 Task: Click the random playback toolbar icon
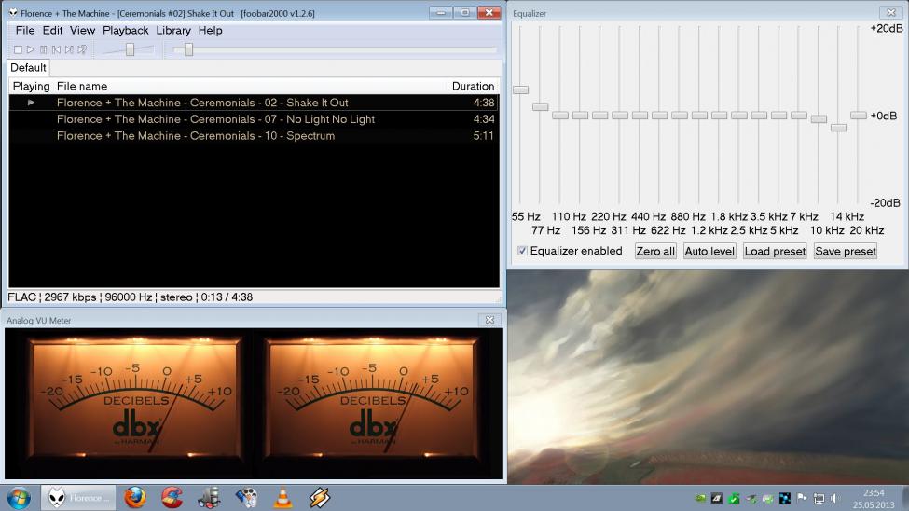coord(82,49)
